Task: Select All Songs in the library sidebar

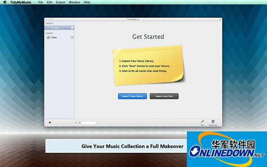Action: coord(59,28)
